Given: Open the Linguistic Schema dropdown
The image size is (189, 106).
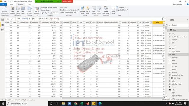Looking at the screenshot, I should coord(122,10).
